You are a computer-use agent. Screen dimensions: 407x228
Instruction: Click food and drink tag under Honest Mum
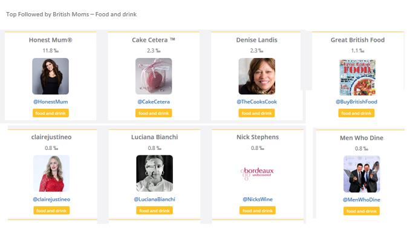(51, 113)
